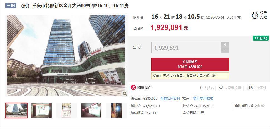Increase bid with the plus button
The width and height of the screenshot is (270, 131).
click(x=225, y=45)
